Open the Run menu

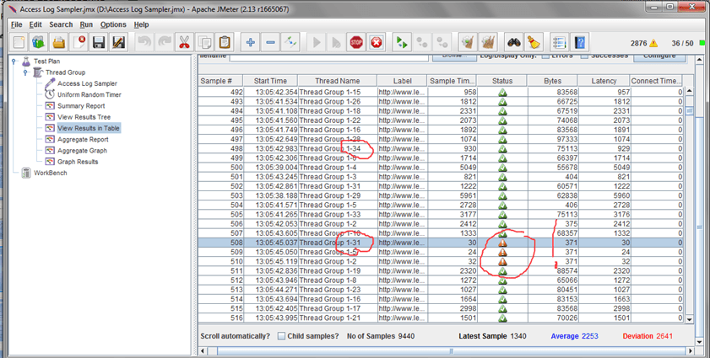[86, 24]
